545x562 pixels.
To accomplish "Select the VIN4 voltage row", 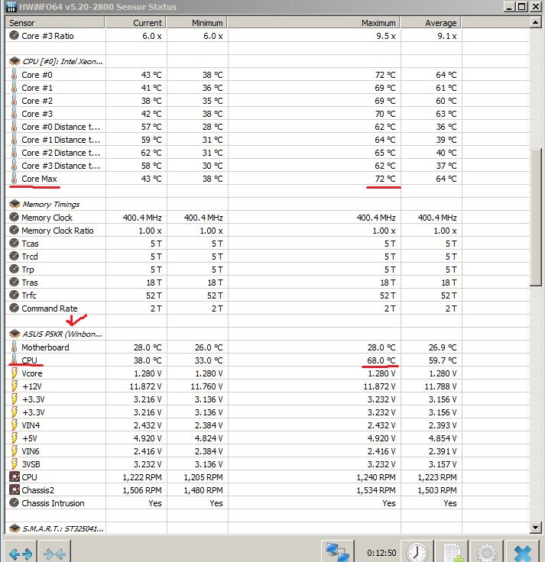I will (x=268, y=425).
